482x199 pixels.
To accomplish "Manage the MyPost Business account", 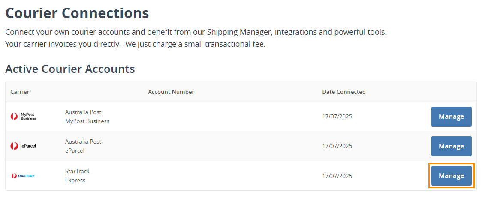I will 451,117.
